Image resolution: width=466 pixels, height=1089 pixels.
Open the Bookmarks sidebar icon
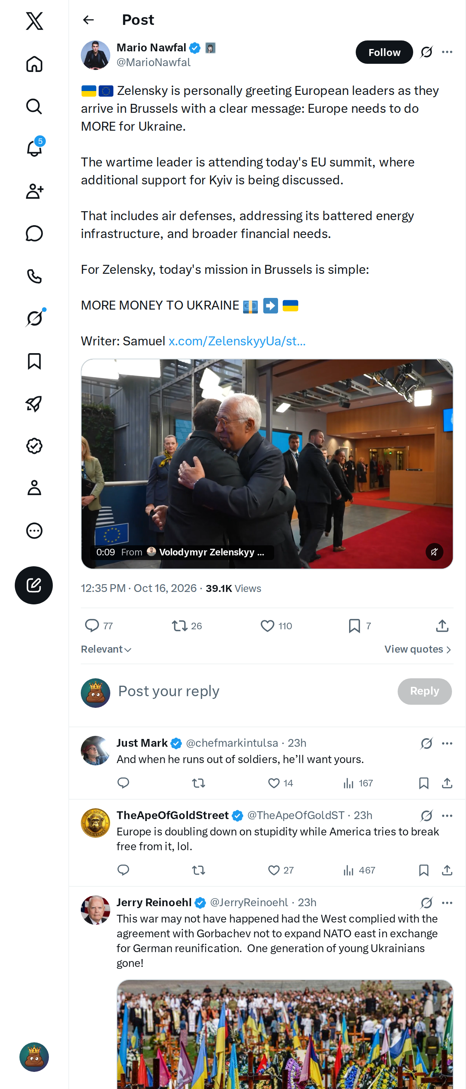[x=34, y=361]
